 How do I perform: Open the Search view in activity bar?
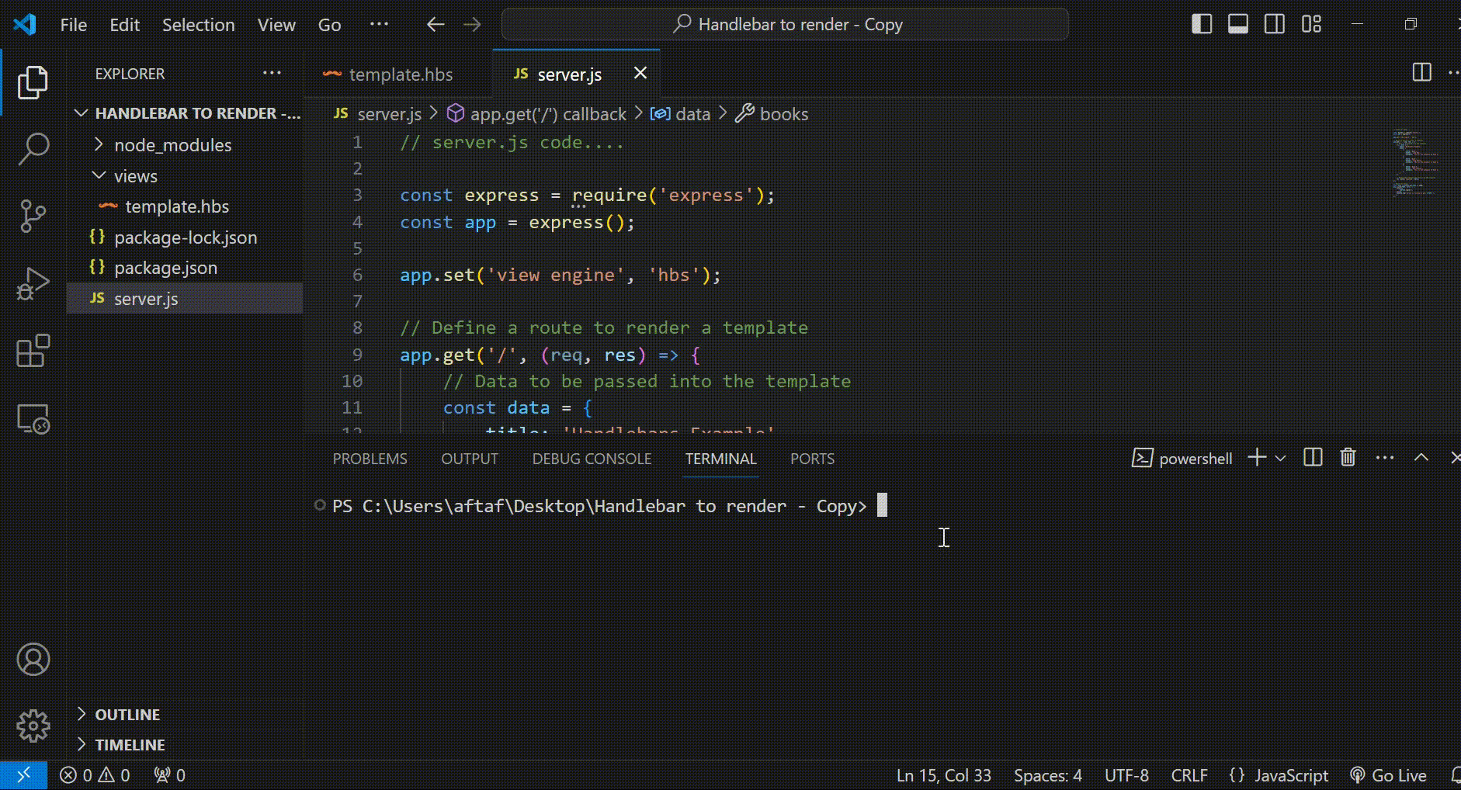(33, 148)
